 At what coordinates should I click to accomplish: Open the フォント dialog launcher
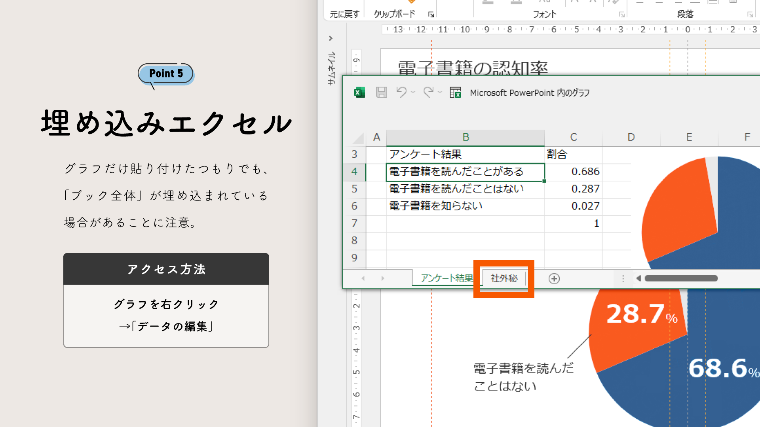tap(622, 15)
